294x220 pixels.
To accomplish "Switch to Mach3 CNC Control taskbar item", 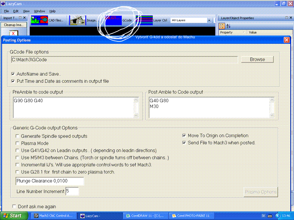I will [x=54, y=216].
